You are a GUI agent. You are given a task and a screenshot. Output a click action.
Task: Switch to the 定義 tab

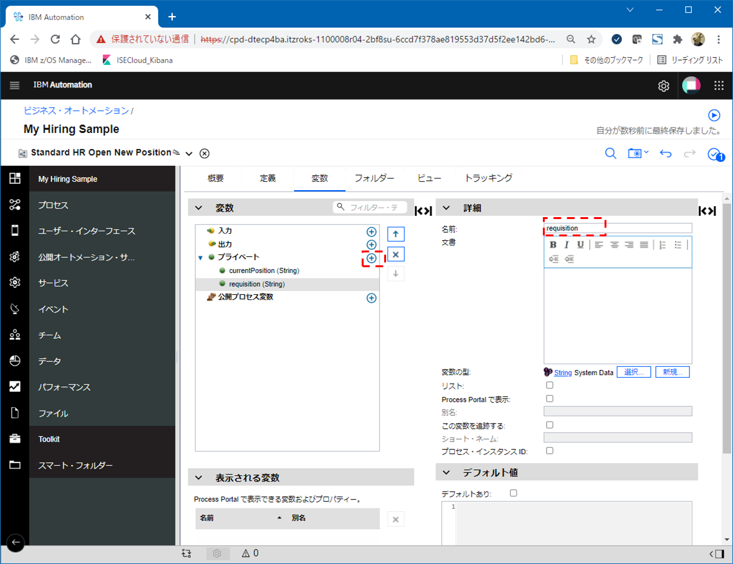point(268,179)
